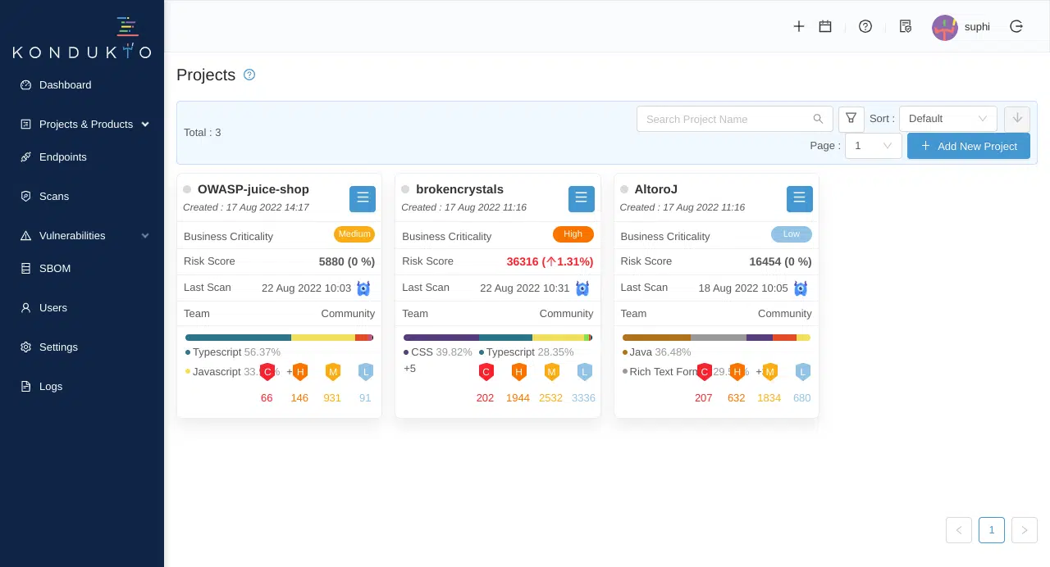
Task: Click the Critical severity badge on brokencrystals
Action: [x=486, y=371]
